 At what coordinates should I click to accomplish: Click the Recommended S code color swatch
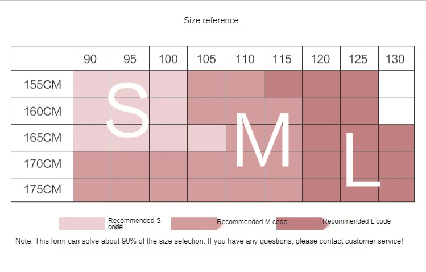click(x=82, y=224)
